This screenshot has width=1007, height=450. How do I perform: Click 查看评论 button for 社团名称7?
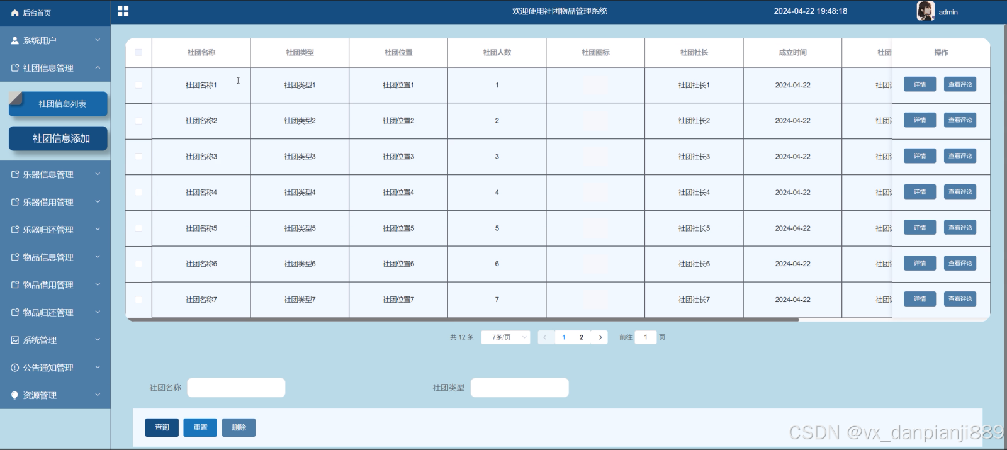point(960,299)
